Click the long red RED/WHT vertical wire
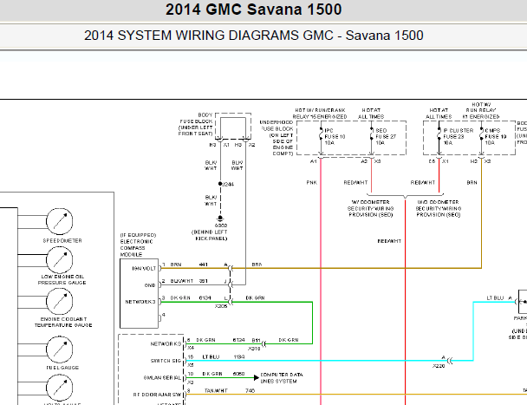The width and height of the screenshot is (527, 405). pos(406,303)
